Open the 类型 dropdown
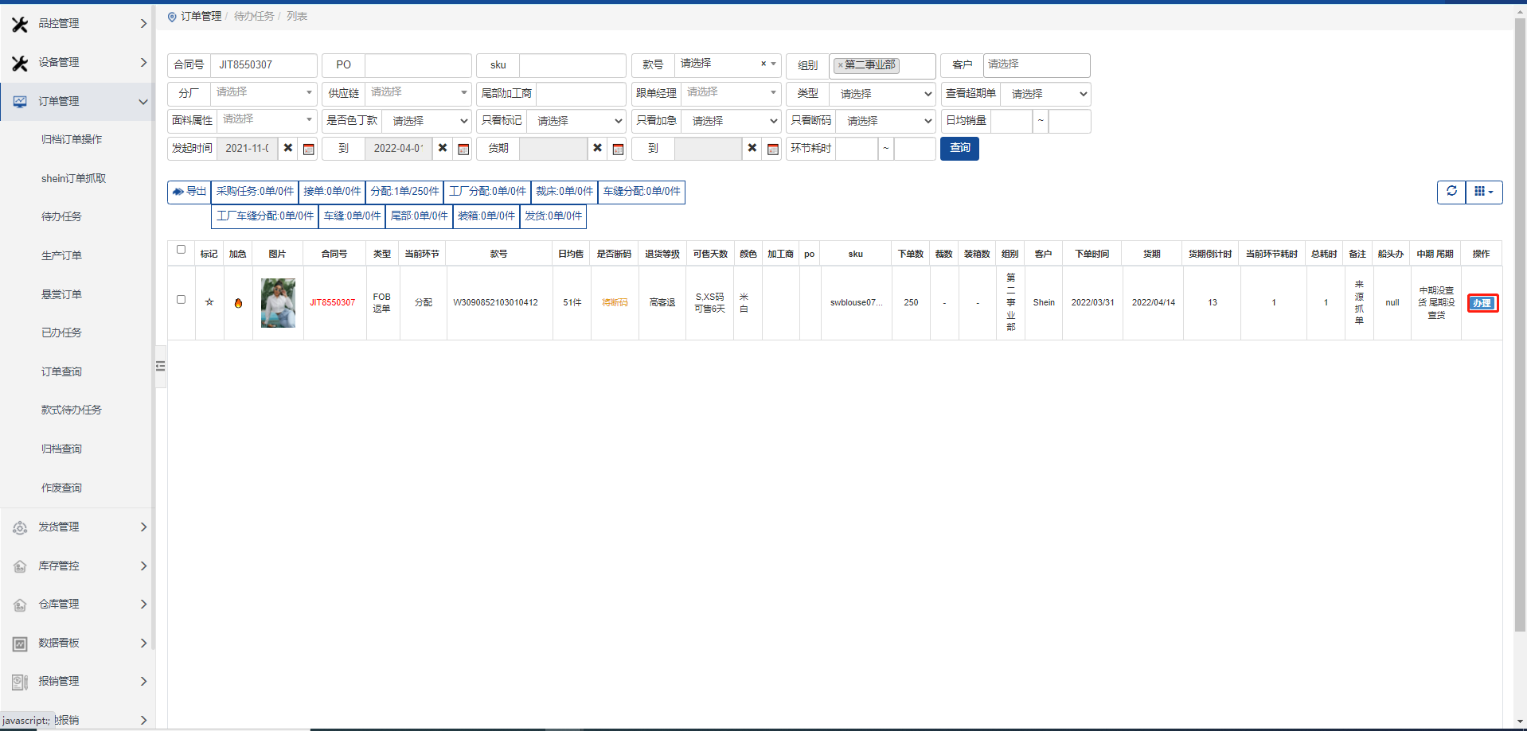This screenshot has width=1527, height=731. (x=882, y=94)
